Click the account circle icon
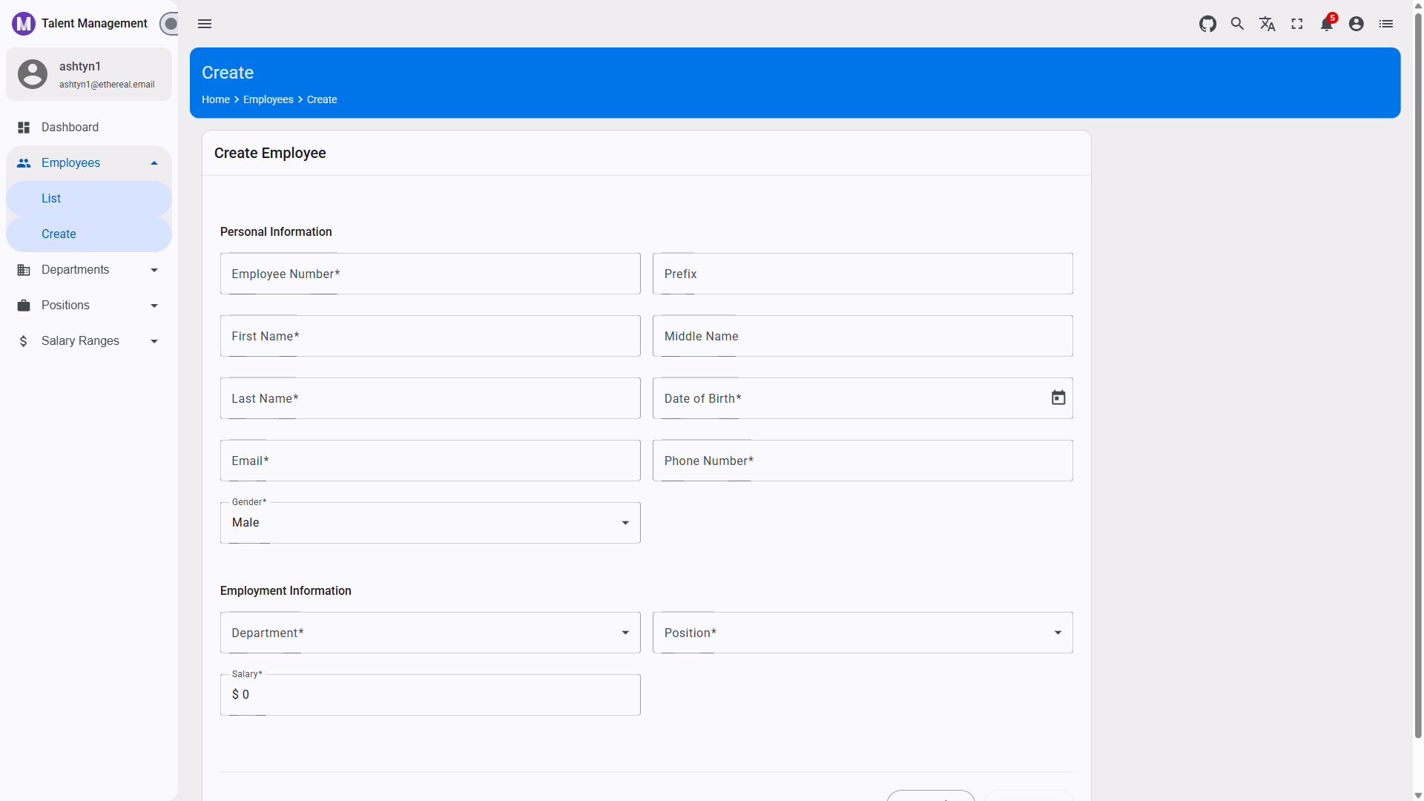This screenshot has width=1424, height=801. 1357,24
